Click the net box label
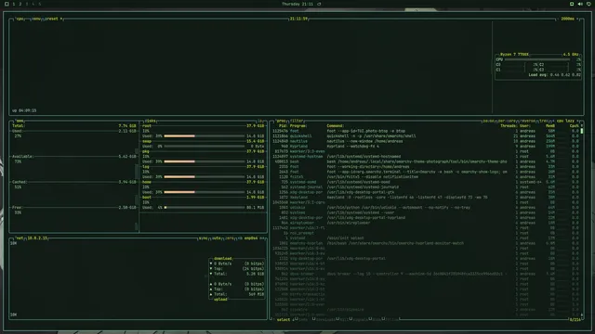The image size is (595, 334). 20,238
